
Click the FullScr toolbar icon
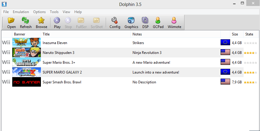coord(81,21)
